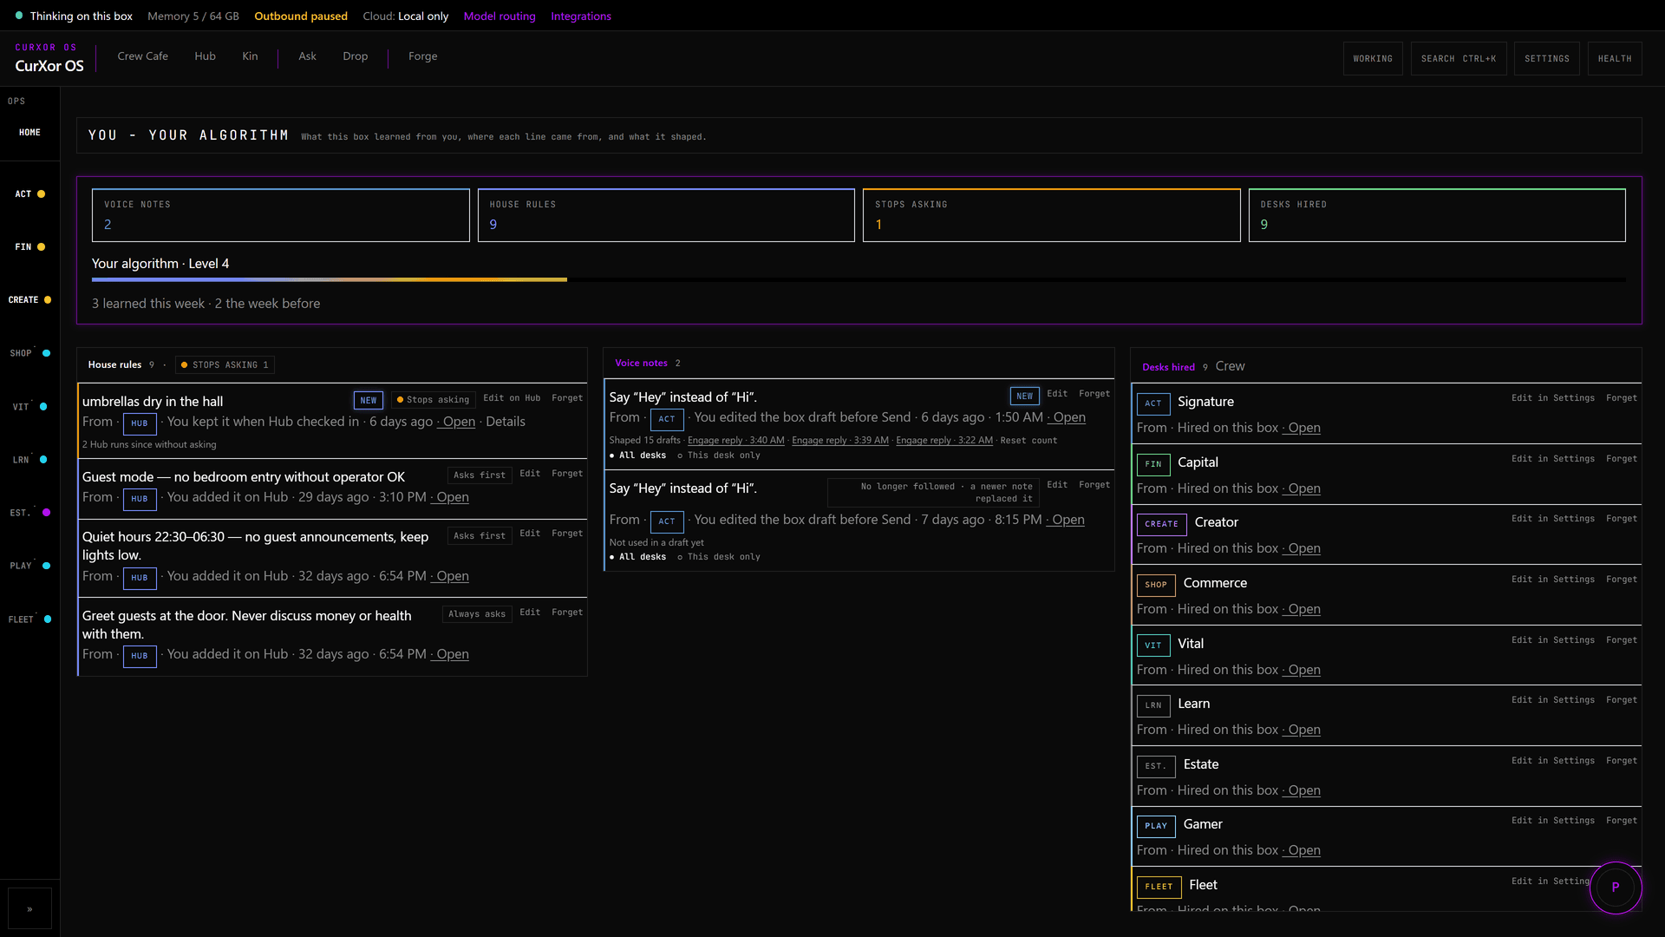Open the HEALTH button in header
Image resolution: width=1665 pixels, height=937 pixels.
1615,59
